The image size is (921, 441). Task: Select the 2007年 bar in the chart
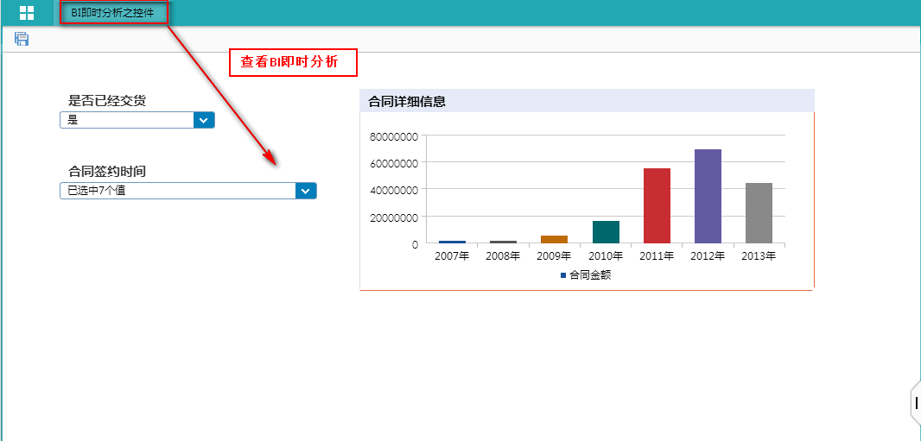click(x=452, y=242)
